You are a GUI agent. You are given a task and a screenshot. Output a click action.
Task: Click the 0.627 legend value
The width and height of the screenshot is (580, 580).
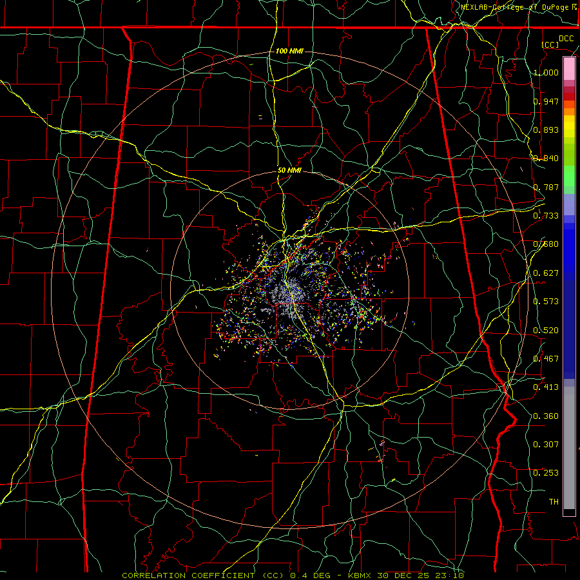point(546,273)
